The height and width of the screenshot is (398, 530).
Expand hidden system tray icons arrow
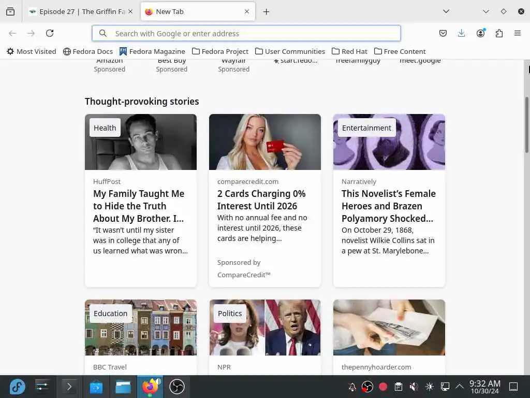pyautogui.click(x=459, y=386)
